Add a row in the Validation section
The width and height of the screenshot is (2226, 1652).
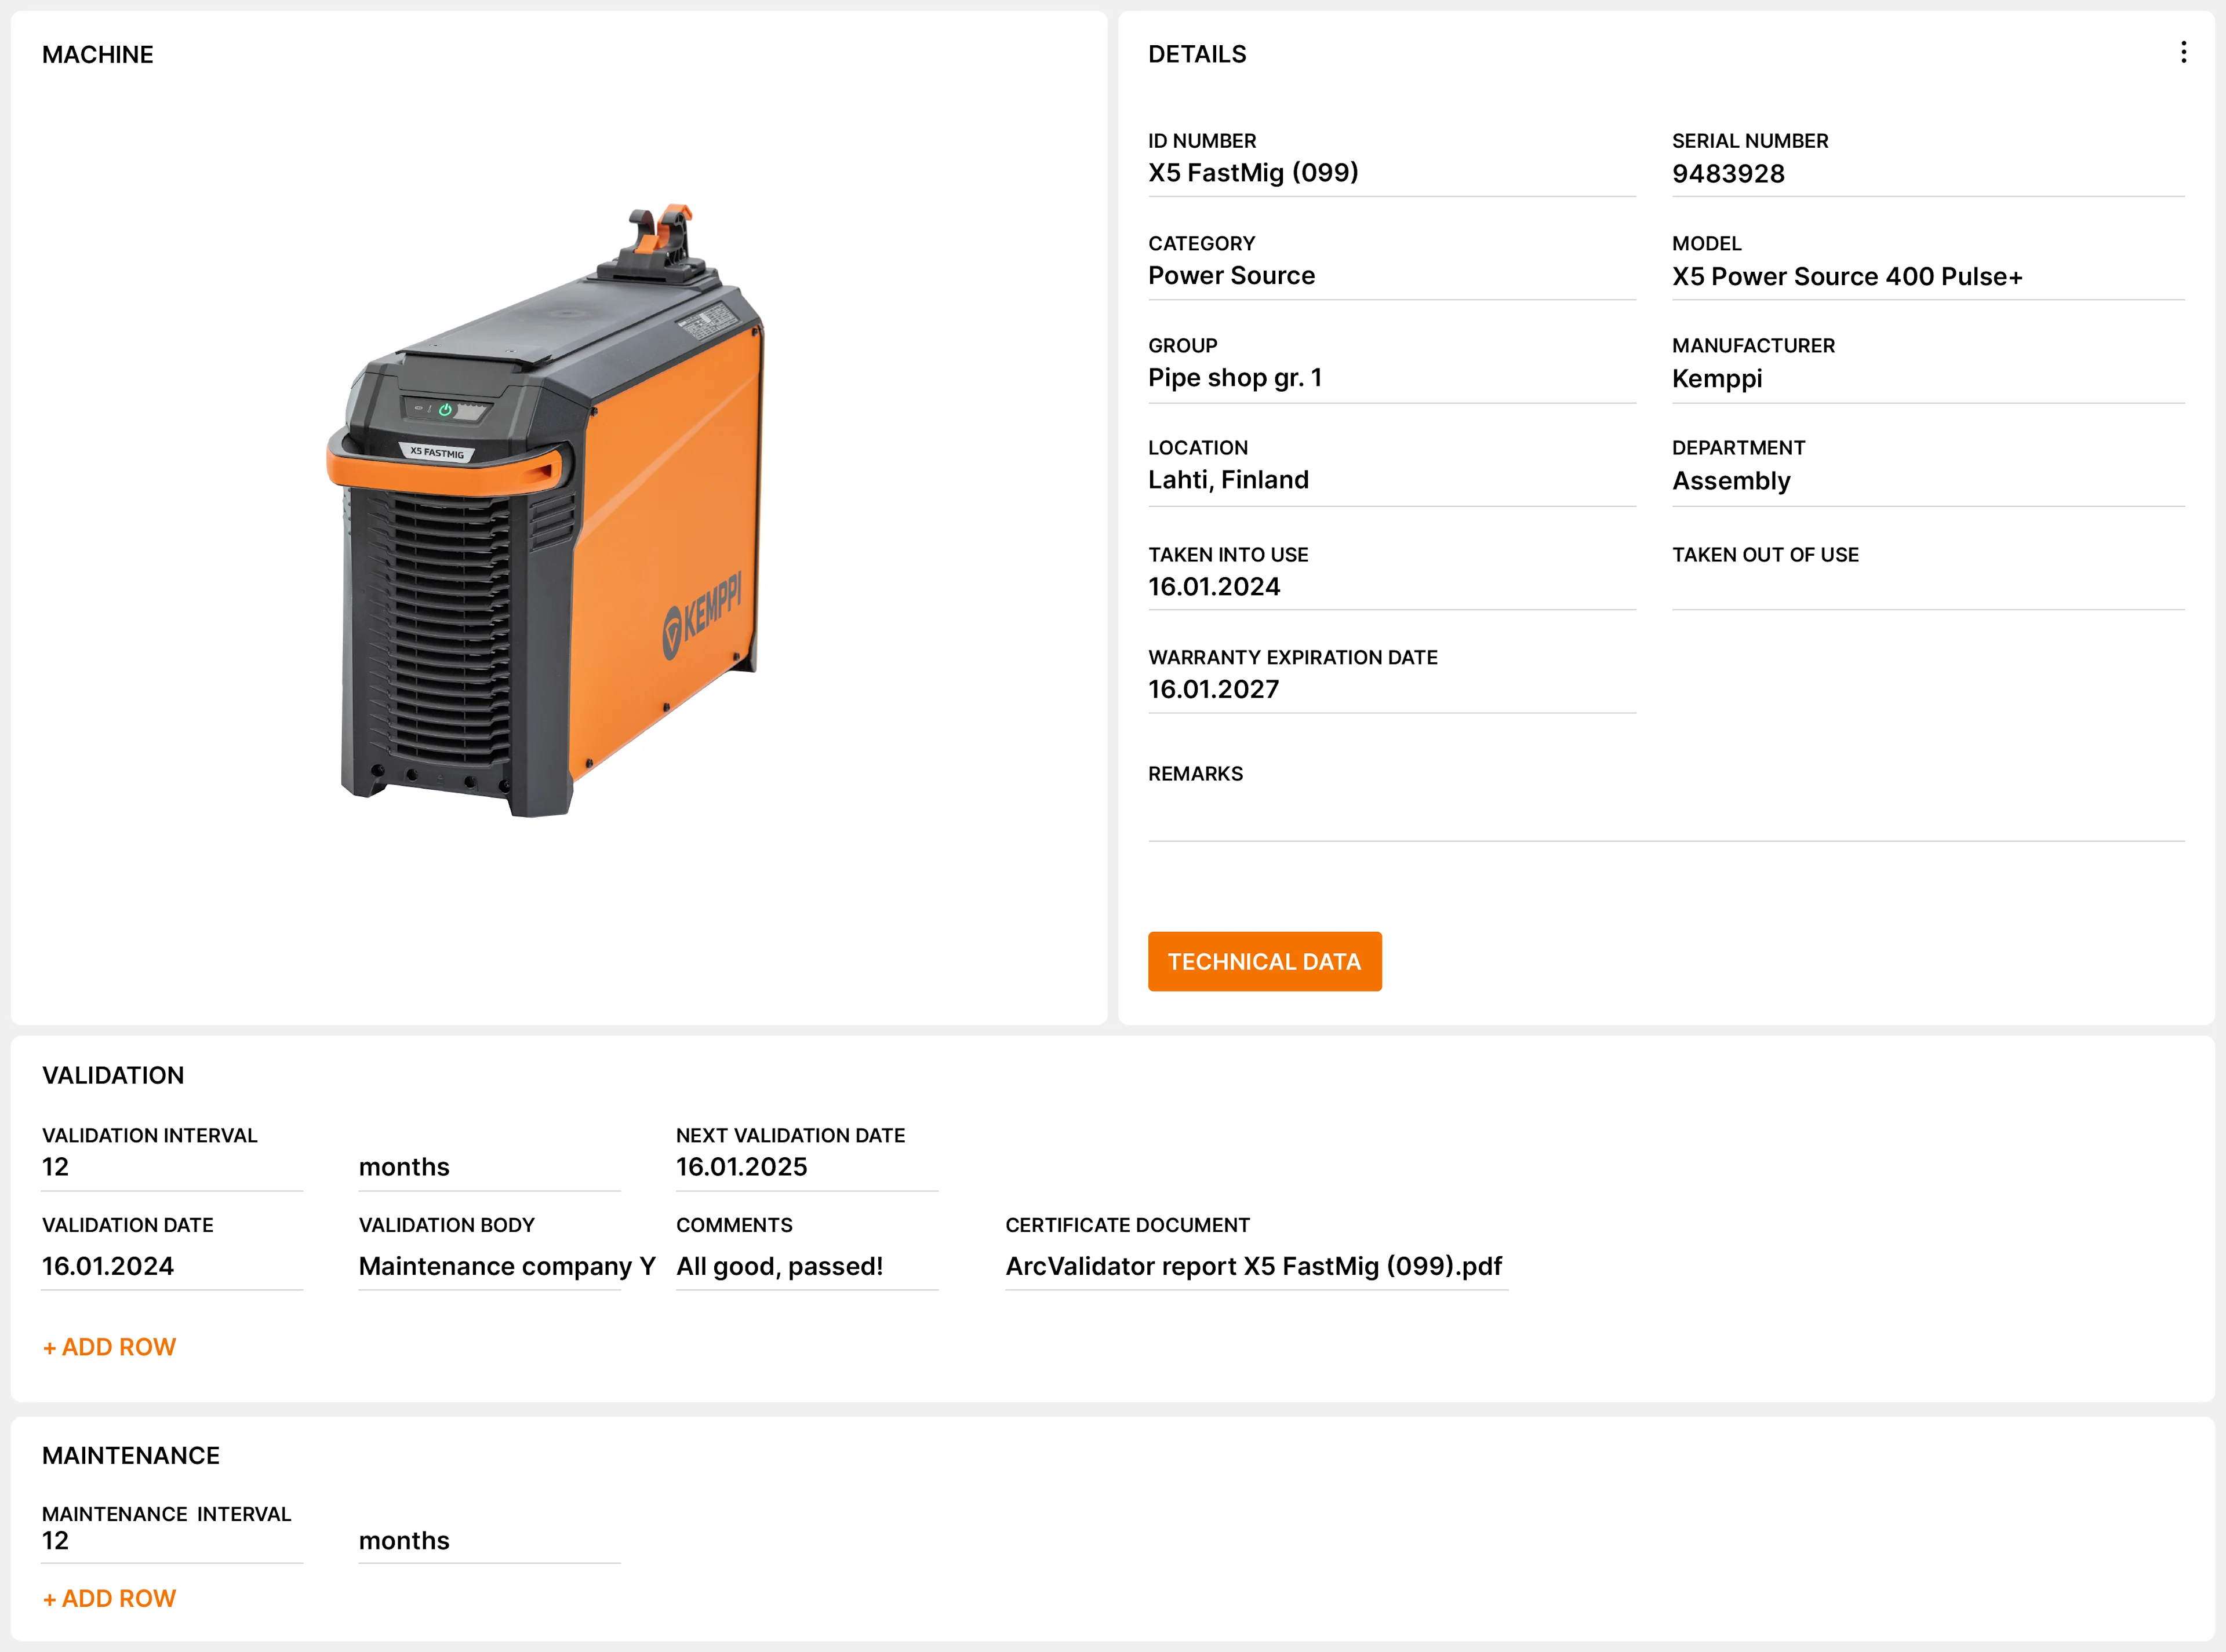[109, 1347]
